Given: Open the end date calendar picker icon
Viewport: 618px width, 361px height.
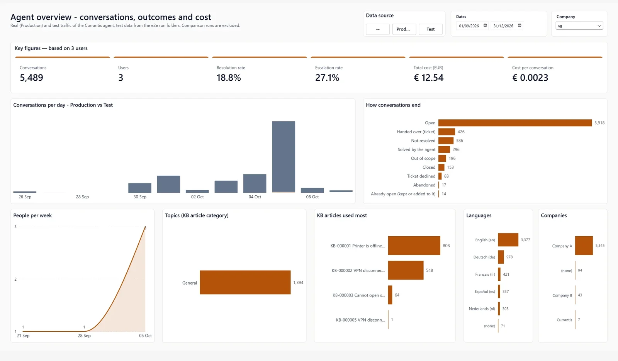Looking at the screenshot, I should point(520,25).
